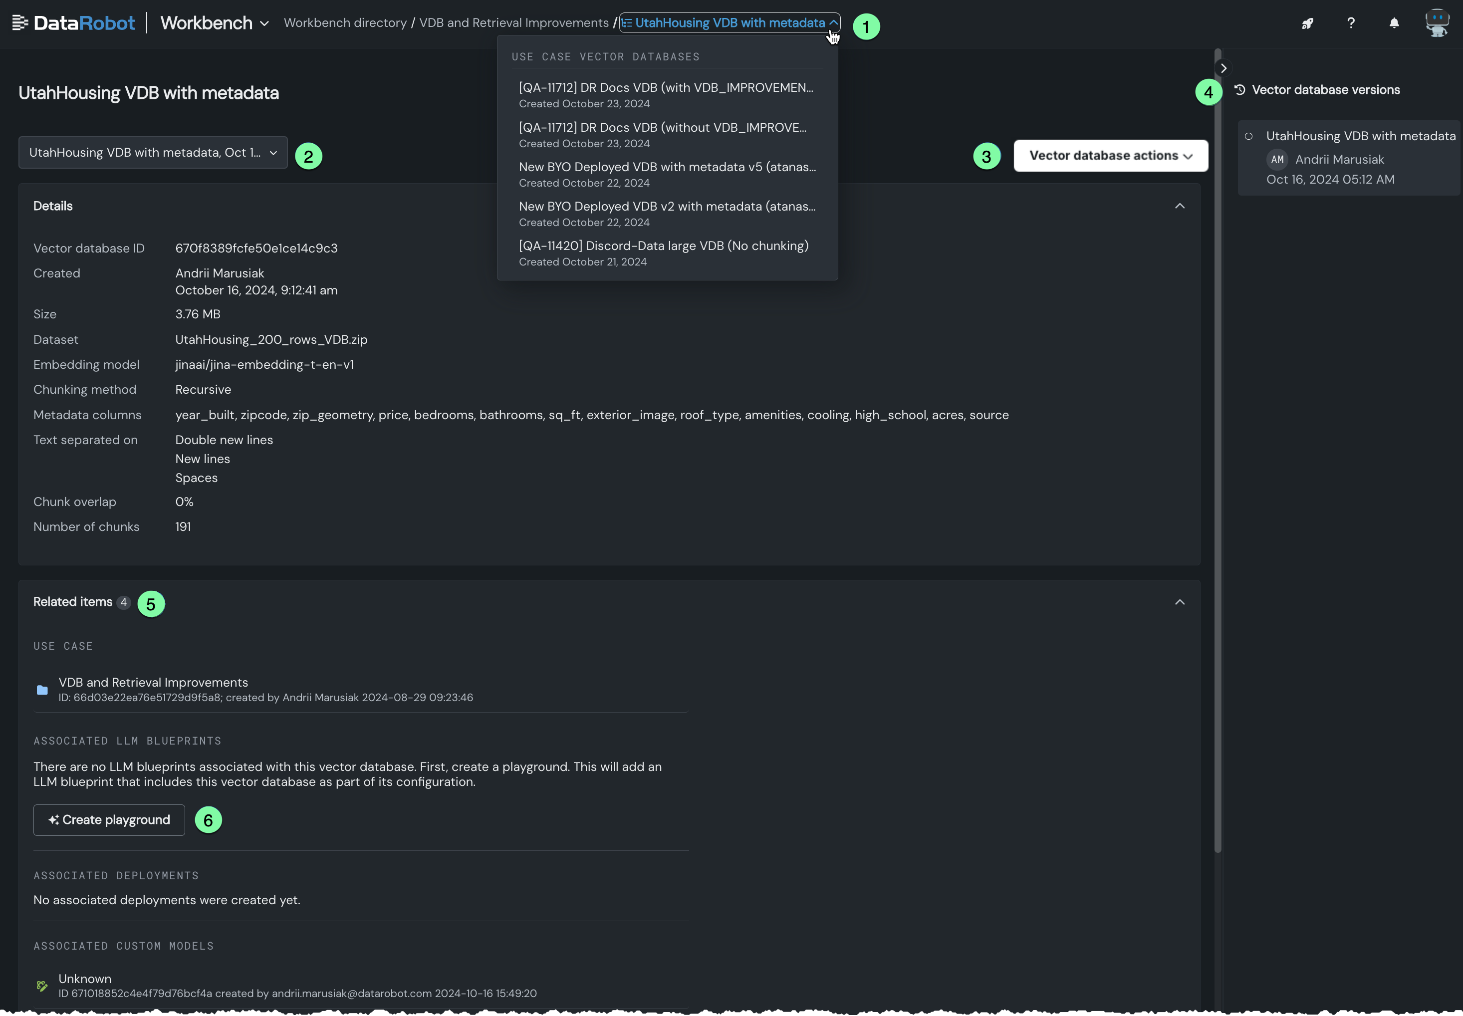Collapse the versions side panel arrow
The height and width of the screenshot is (1016, 1463).
pyautogui.click(x=1223, y=68)
